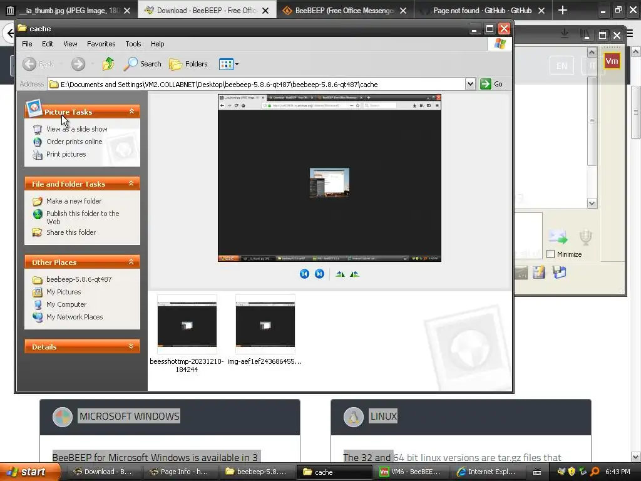Open My Network Places link
The width and height of the screenshot is (641, 481).
(75, 317)
